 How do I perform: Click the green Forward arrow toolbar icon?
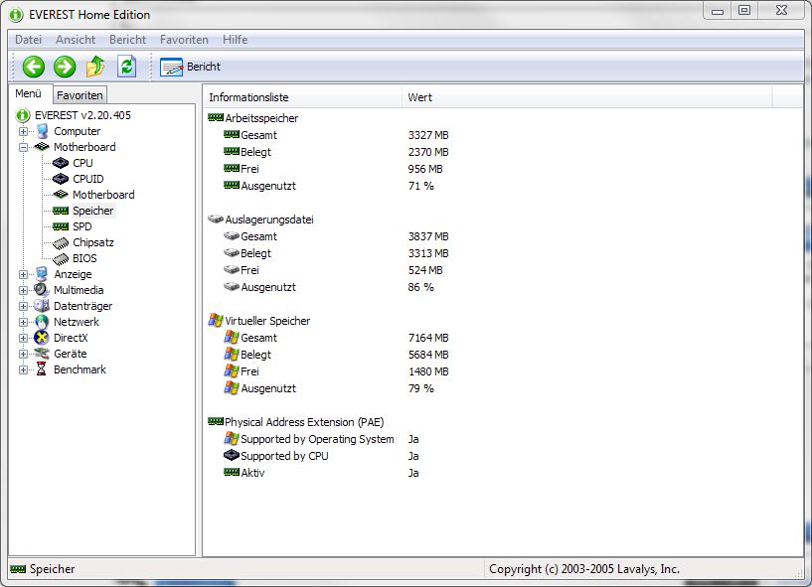(x=65, y=67)
